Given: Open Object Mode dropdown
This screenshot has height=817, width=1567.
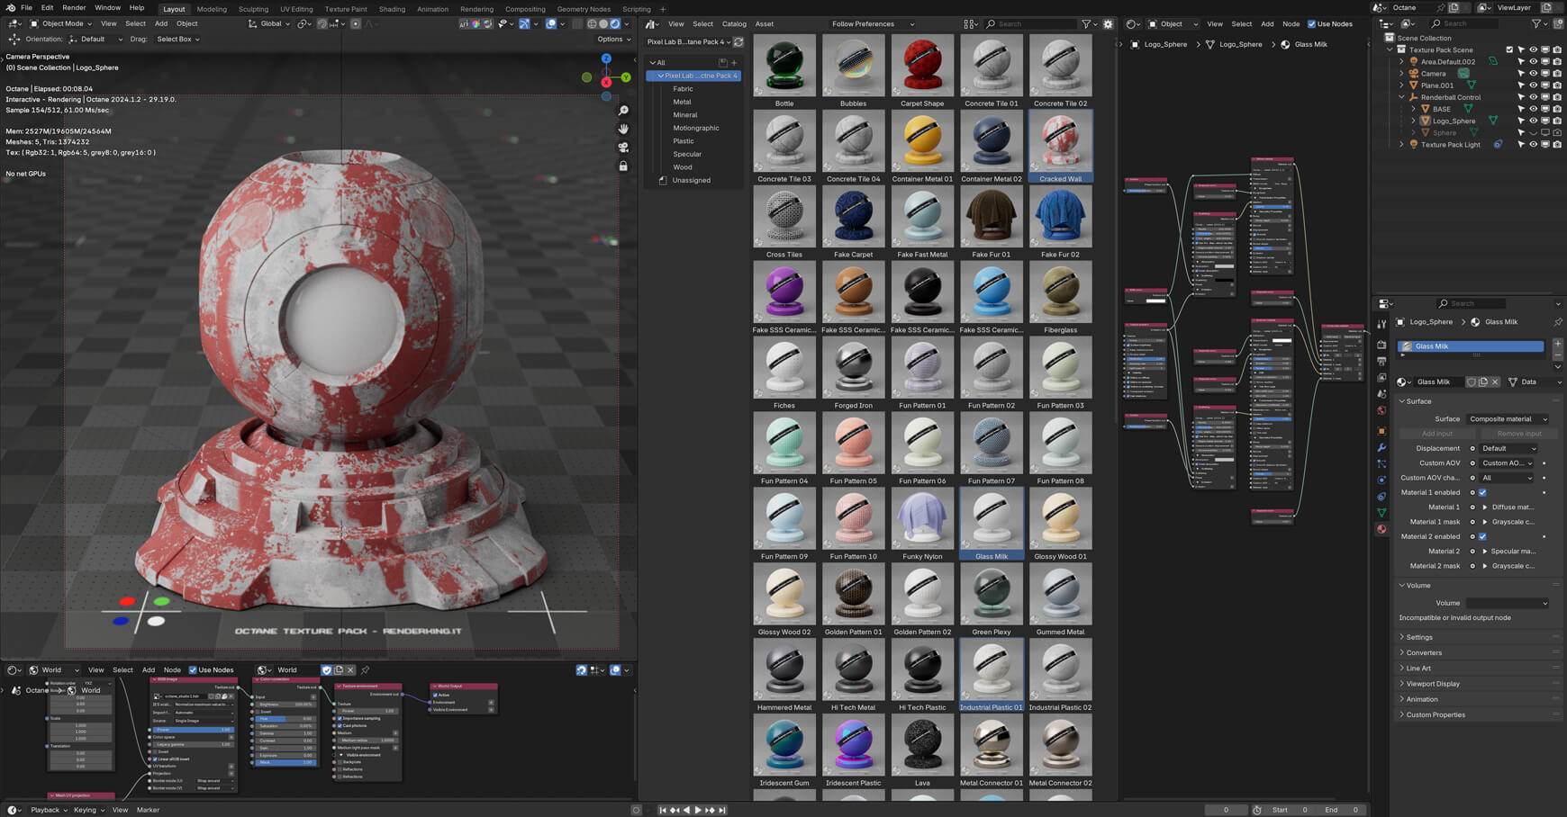Looking at the screenshot, I should 61,23.
